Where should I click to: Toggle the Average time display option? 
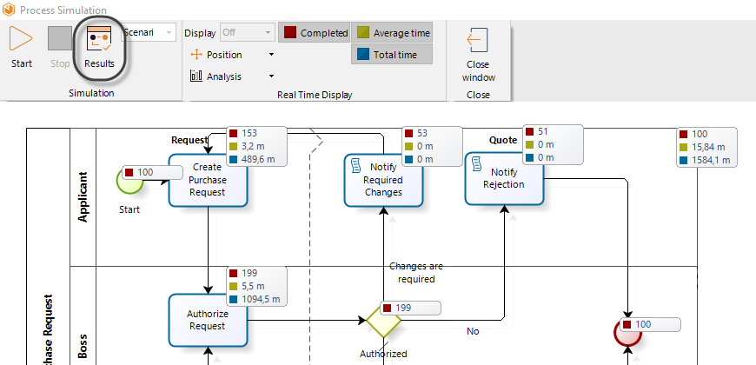(x=392, y=33)
